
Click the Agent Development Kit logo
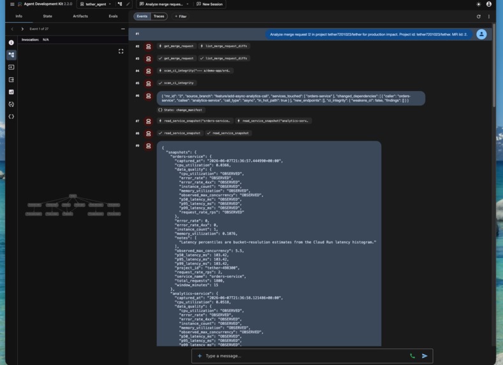[x=20, y=4]
